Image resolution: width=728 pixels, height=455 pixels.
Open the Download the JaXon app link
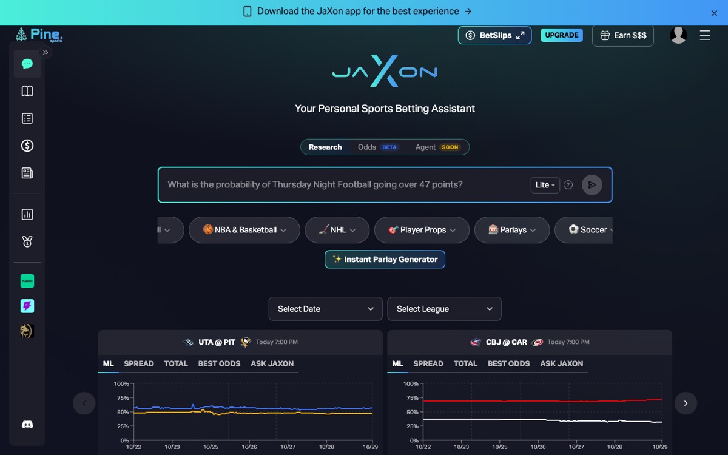pyautogui.click(x=357, y=11)
